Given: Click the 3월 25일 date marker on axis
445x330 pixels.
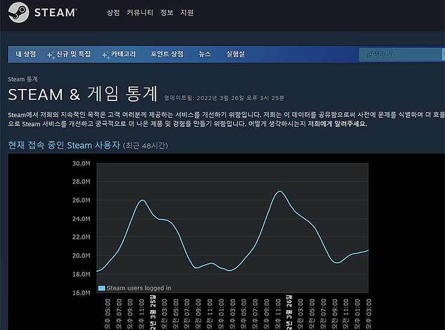Looking at the screenshot, I should coord(153,312).
